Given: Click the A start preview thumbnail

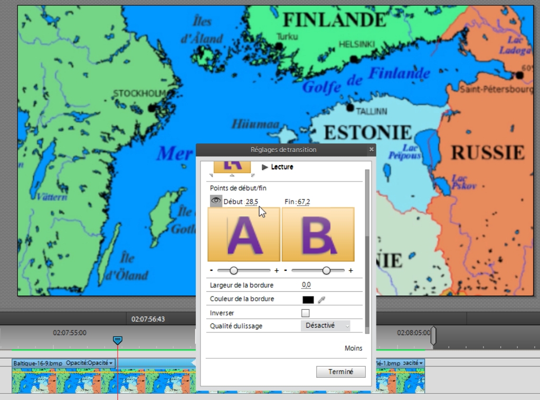Looking at the screenshot, I should point(244,234).
